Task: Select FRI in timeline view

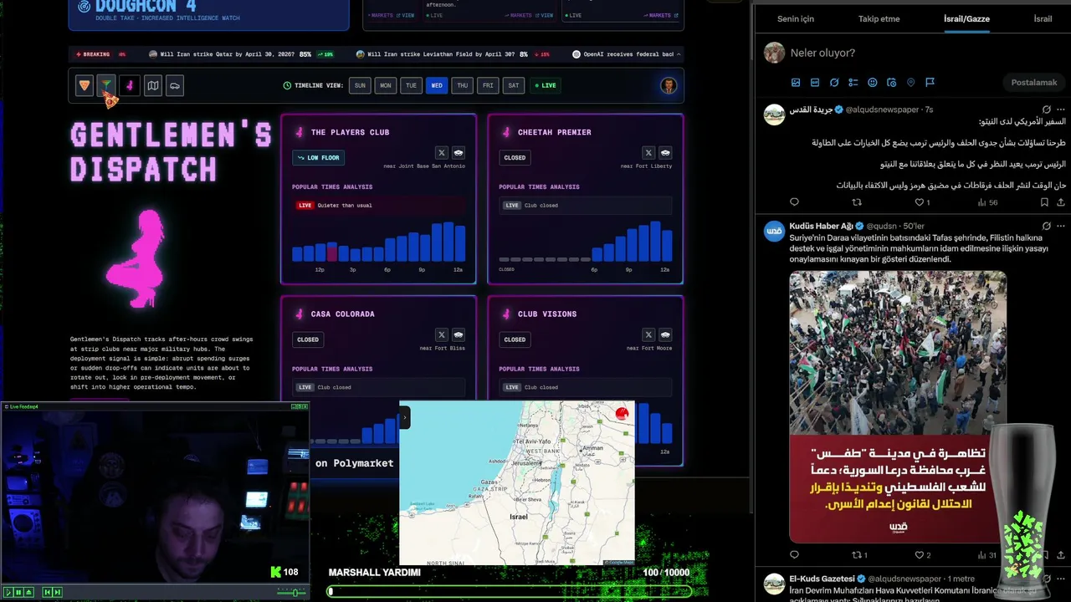Action: coord(488,85)
